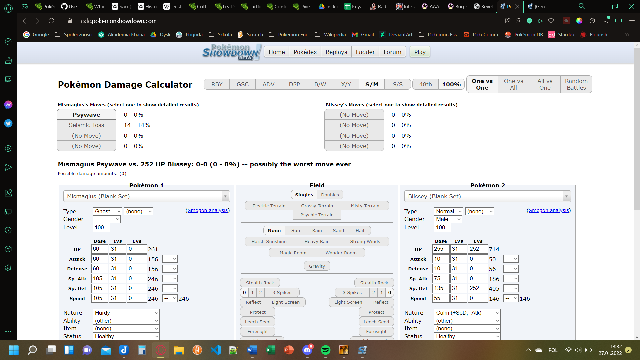Image resolution: width=640 pixels, height=360 pixels.
Task: Go to the Ladder tab
Action: [365, 52]
